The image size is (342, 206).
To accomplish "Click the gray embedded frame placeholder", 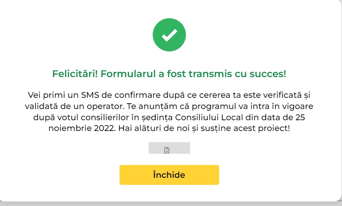I will [x=178, y=148].
